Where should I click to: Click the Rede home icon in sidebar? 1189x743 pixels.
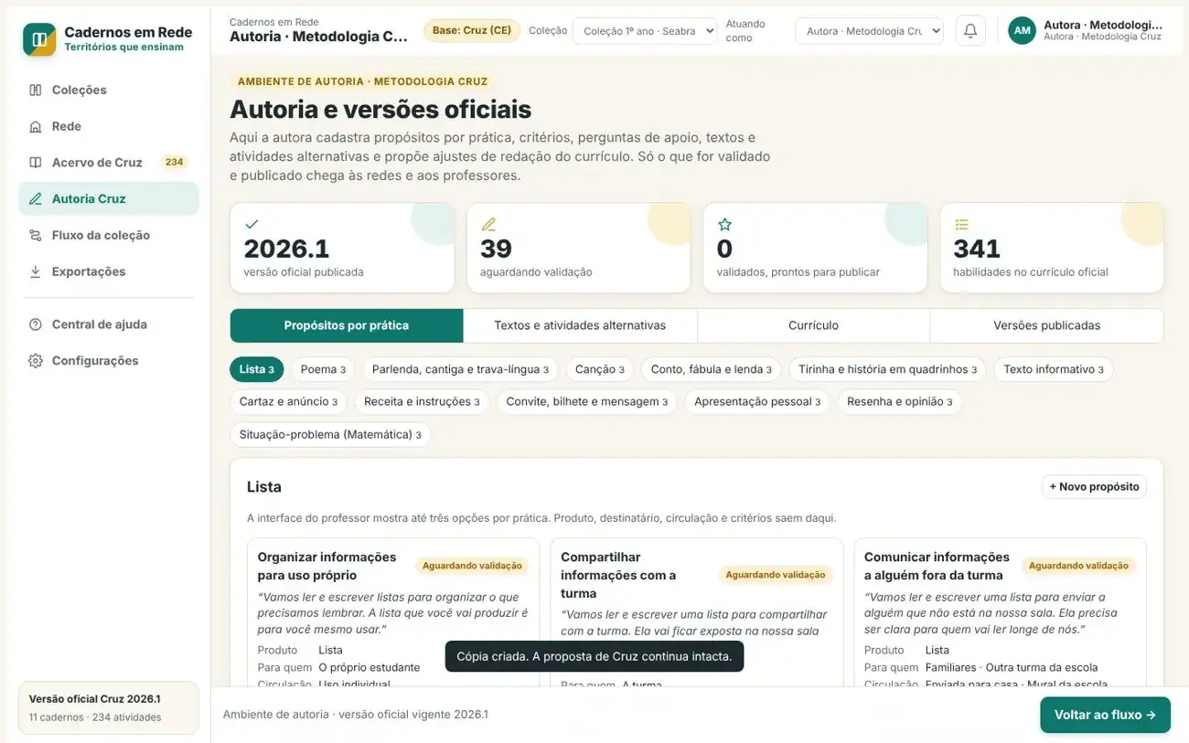(36, 126)
